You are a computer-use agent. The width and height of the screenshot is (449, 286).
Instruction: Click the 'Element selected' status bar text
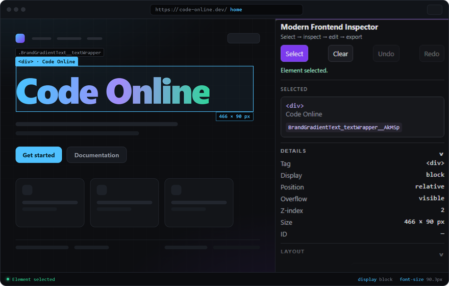click(x=34, y=279)
